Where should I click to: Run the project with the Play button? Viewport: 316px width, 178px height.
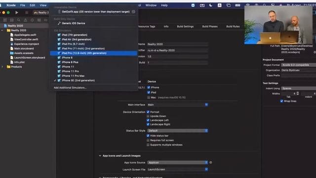17,12
